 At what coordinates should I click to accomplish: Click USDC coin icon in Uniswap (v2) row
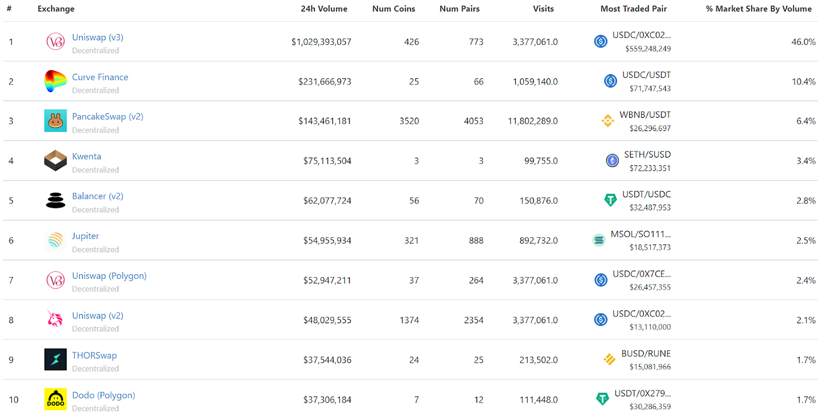click(x=601, y=320)
